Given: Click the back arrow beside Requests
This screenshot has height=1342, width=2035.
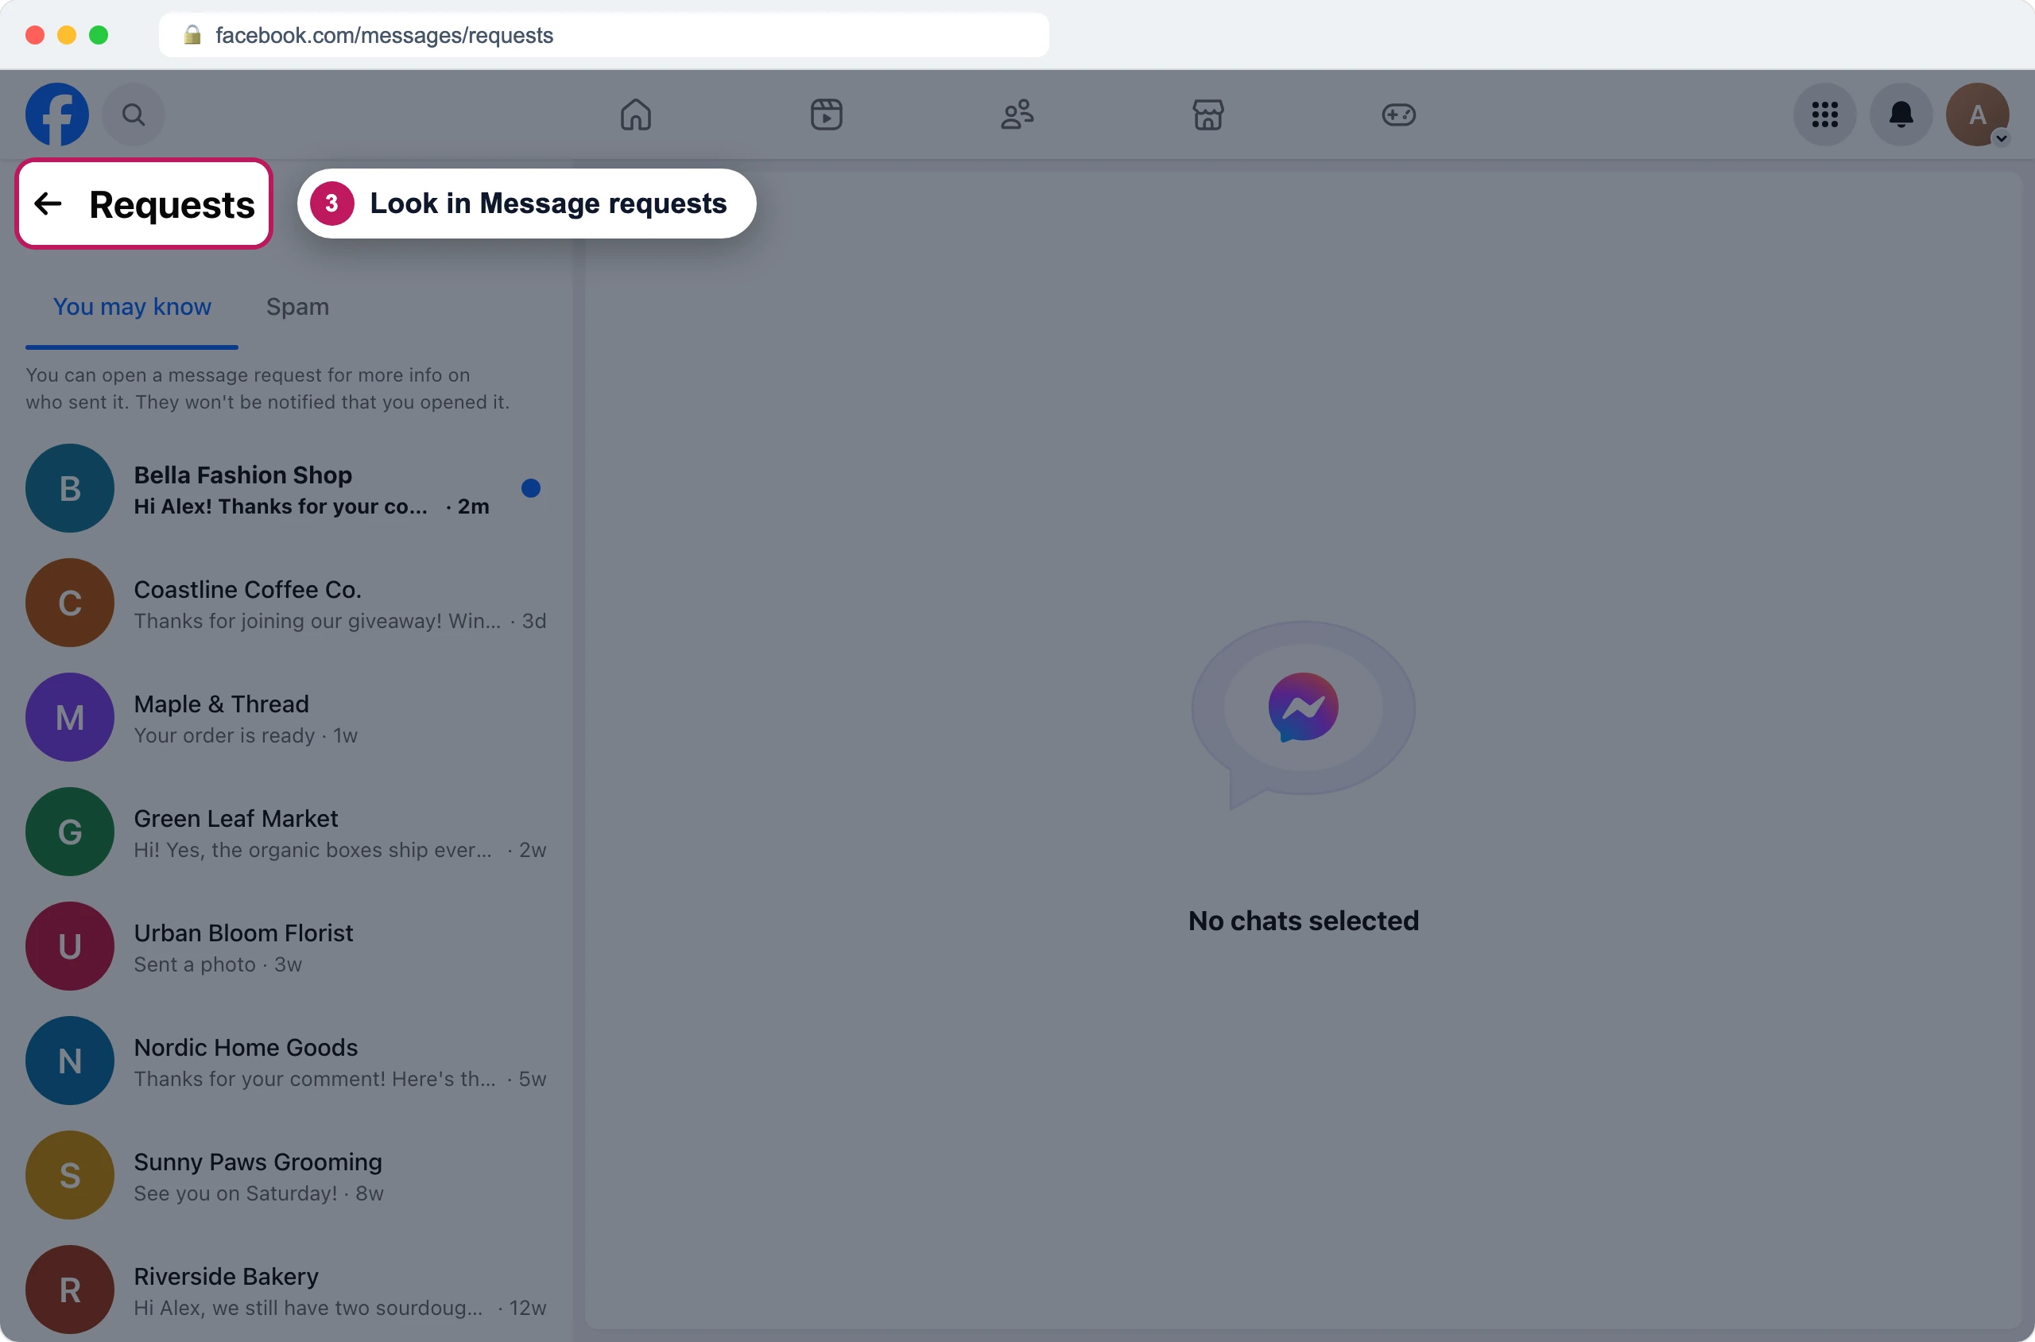Looking at the screenshot, I should click(48, 204).
